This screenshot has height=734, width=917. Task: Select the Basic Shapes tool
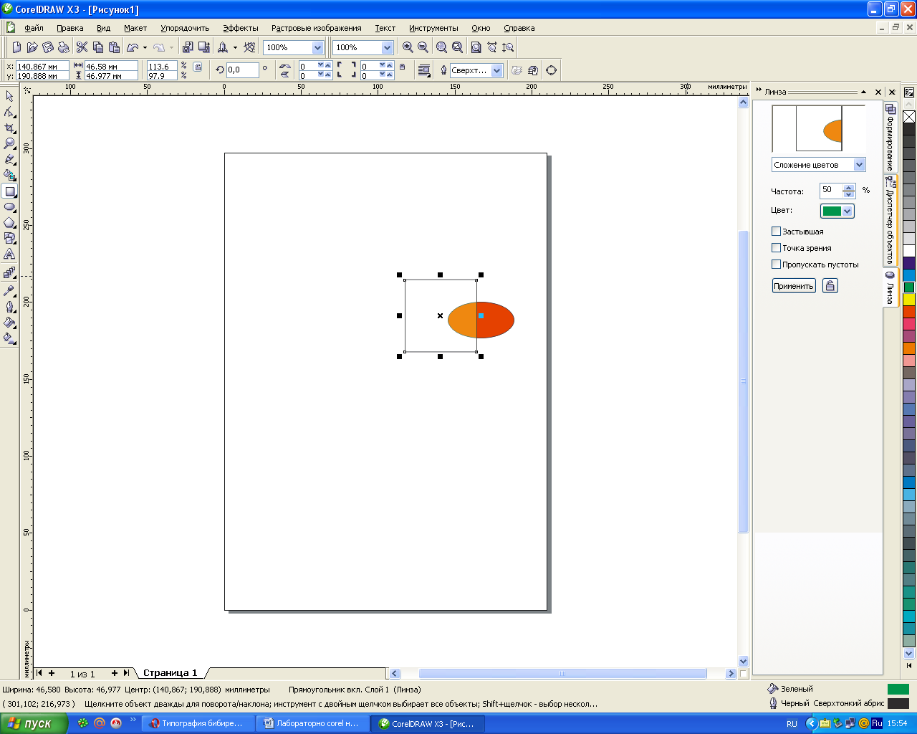9,239
